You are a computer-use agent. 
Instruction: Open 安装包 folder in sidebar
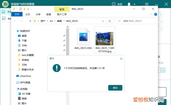pyautogui.click(x=25, y=60)
